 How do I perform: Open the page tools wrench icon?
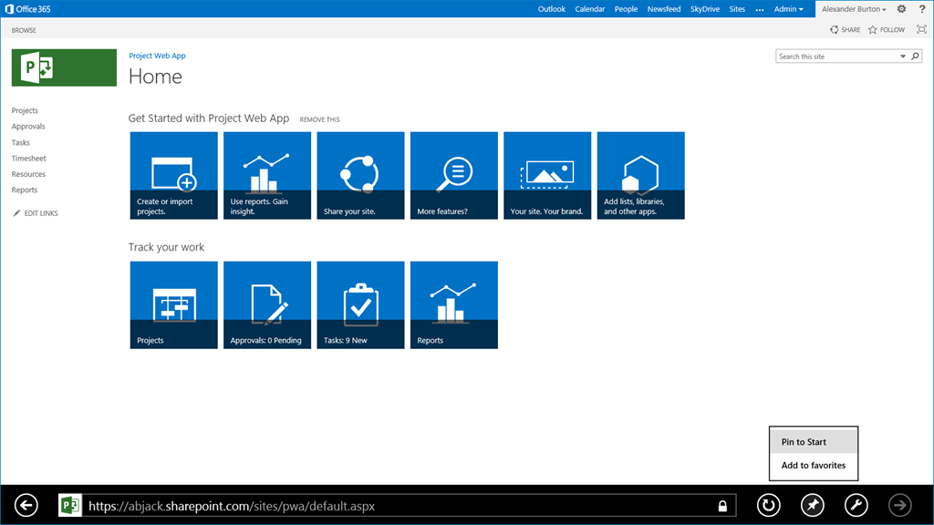click(856, 505)
